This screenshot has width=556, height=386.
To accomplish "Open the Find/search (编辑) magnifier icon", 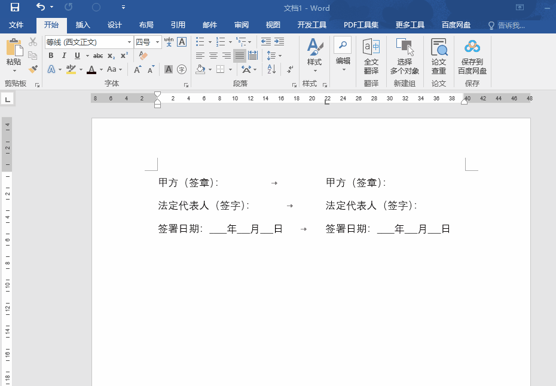I will (x=342, y=45).
